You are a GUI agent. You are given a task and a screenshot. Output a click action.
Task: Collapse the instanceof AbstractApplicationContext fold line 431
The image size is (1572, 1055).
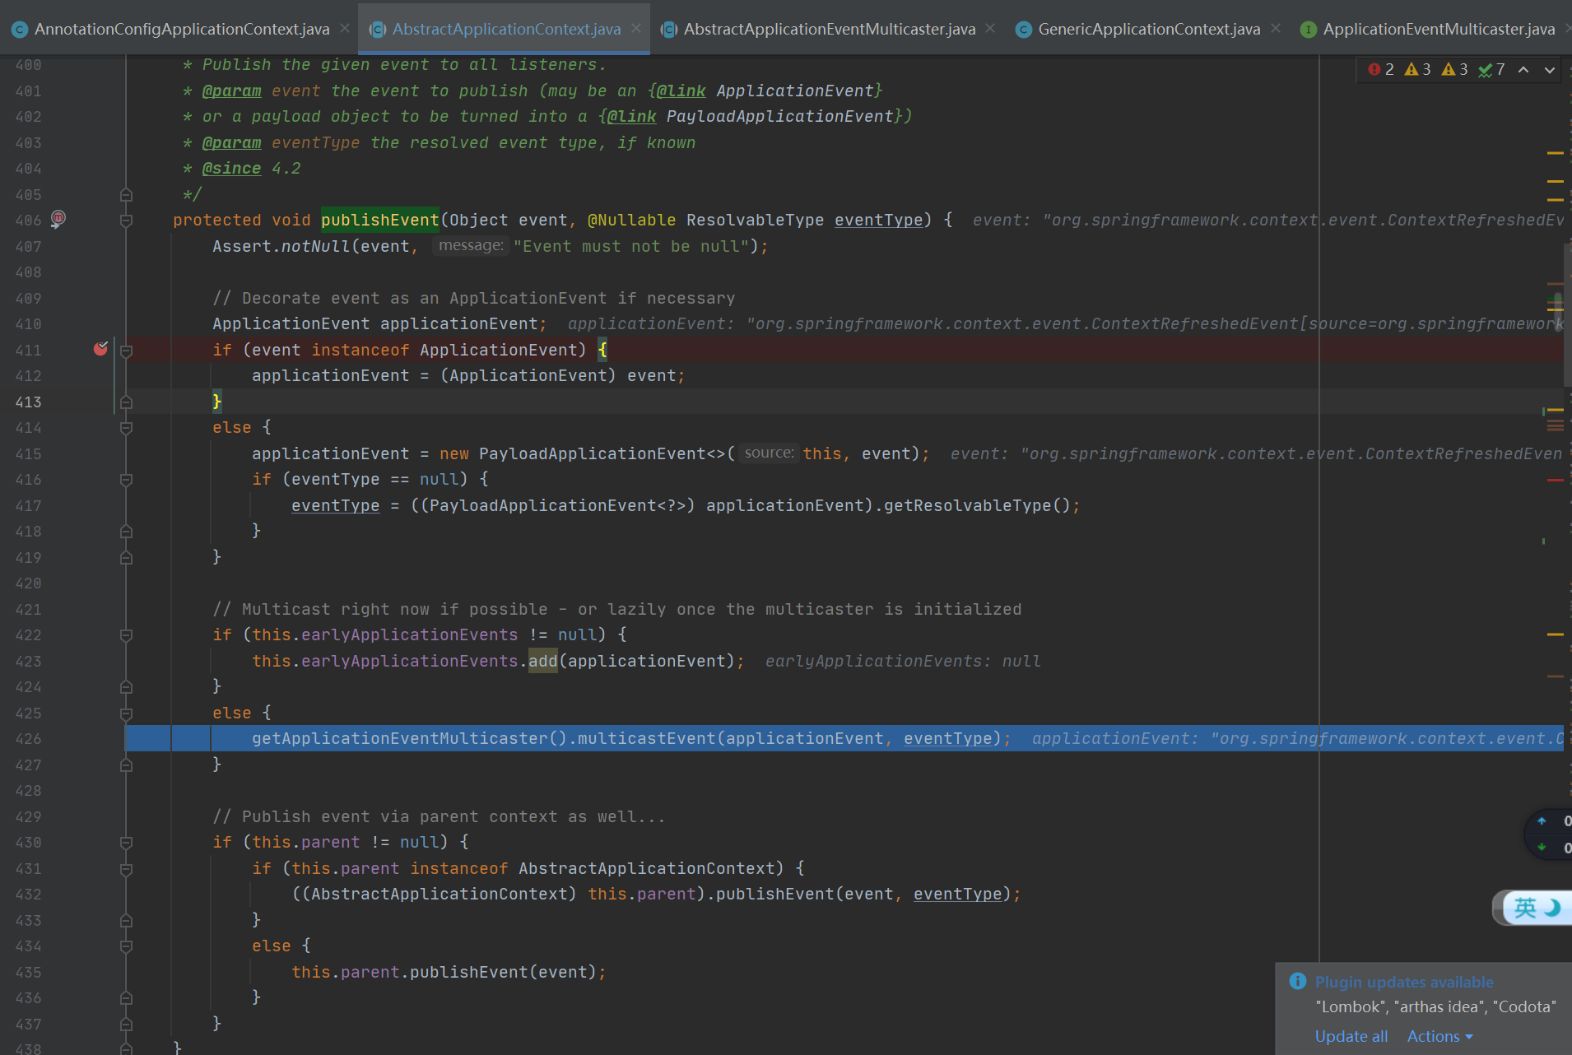coord(126,869)
